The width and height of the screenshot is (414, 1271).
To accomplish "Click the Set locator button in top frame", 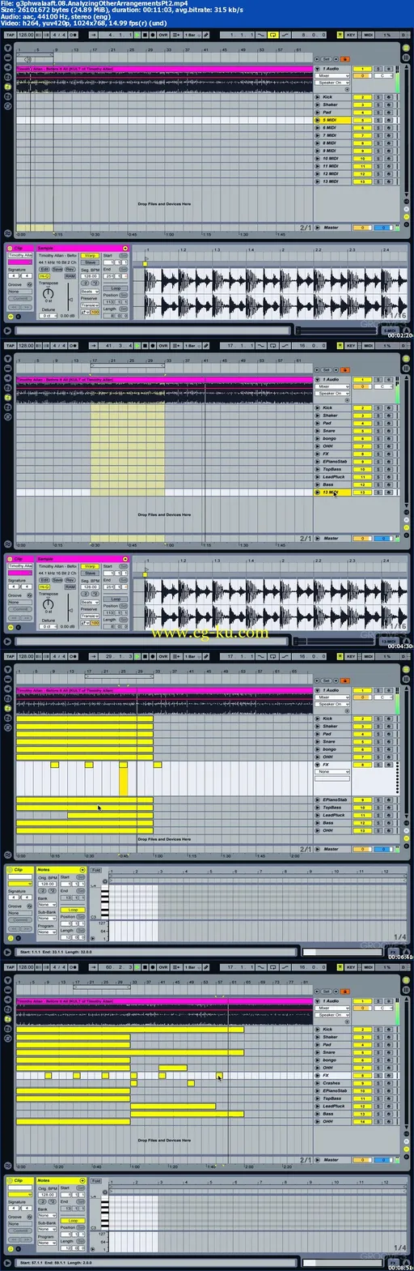I will (327, 59).
